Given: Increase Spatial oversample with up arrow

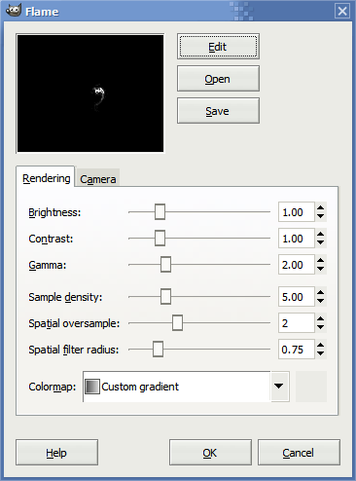Looking at the screenshot, I should tap(320, 319).
